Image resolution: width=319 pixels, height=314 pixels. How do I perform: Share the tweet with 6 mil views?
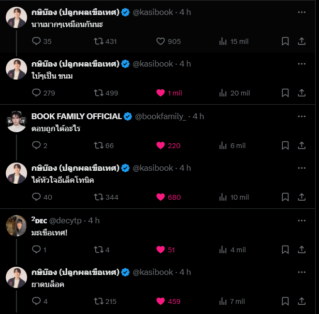pyautogui.click(x=302, y=146)
